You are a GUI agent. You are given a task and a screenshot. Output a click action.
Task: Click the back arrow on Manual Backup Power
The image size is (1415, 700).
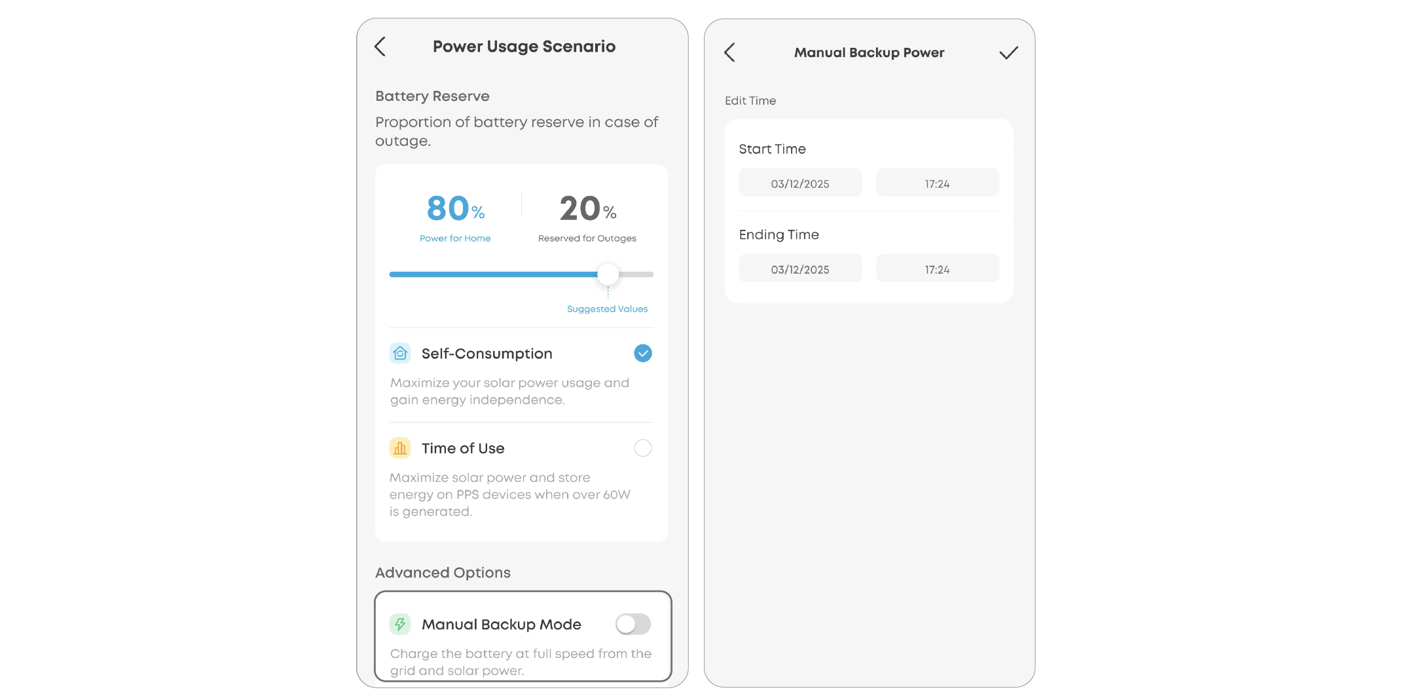pyautogui.click(x=729, y=52)
